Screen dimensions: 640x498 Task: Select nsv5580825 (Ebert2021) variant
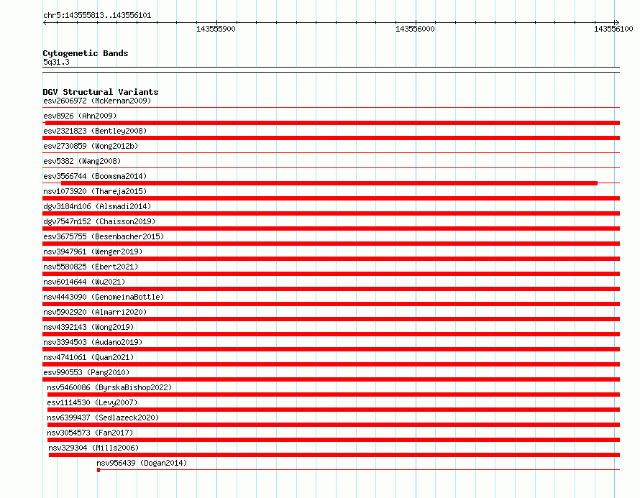point(91,267)
